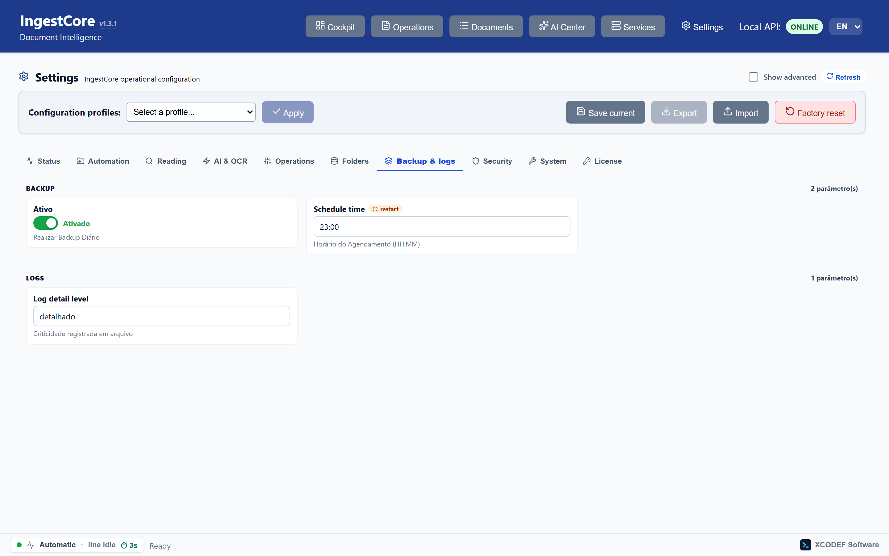Click the Refresh button

tap(843, 77)
